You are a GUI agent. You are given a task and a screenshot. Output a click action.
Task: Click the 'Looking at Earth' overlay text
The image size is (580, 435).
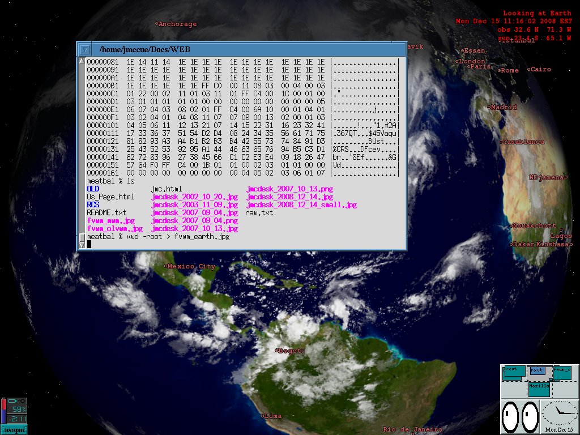537,14
